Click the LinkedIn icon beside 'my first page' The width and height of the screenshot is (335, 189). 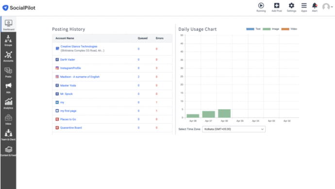(57, 111)
